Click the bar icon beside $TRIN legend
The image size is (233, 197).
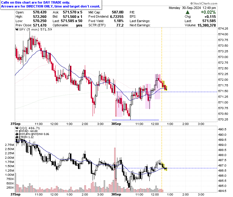click(x=17, y=137)
